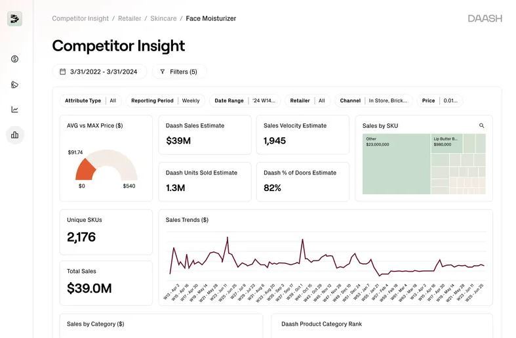
Task: Click the $91.74 gauge label
Action: point(75,152)
